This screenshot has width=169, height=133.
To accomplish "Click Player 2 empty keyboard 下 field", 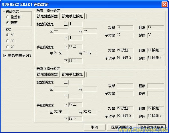I will [x=75, y=96].
